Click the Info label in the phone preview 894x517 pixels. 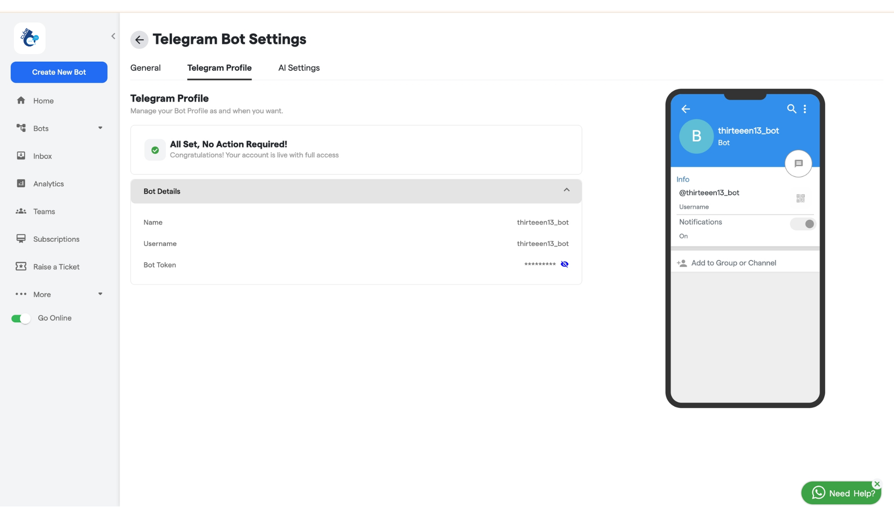[683, 180]
